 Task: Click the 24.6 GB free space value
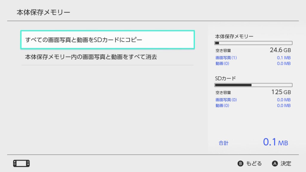click(x=280, y=50)
